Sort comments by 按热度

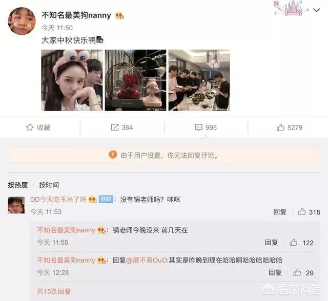[x=18, y=185]
